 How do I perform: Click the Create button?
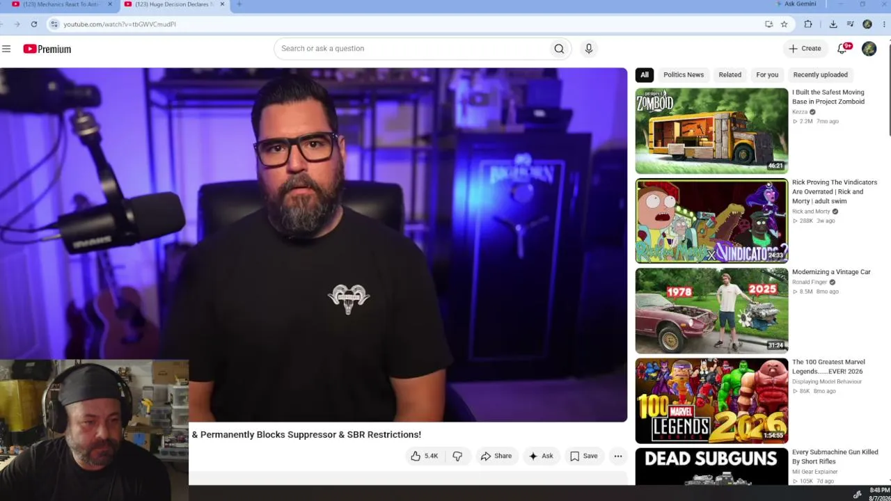(x=805, y=49)
